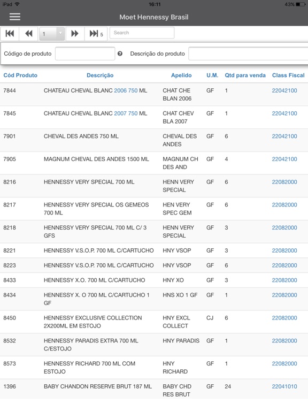The height and width of the screenshot is (411, 308).
Task: Open Class Fiscal link for product 8216
Action: (284, 181)
